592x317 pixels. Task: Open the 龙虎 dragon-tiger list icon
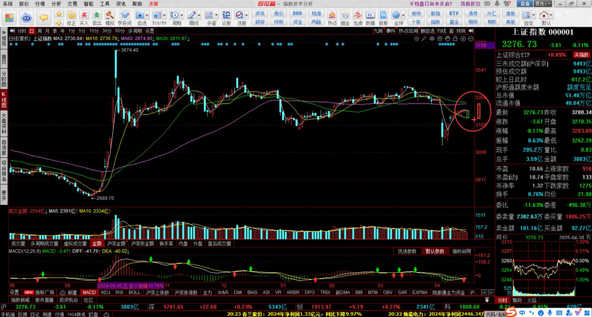click(358, 18)
